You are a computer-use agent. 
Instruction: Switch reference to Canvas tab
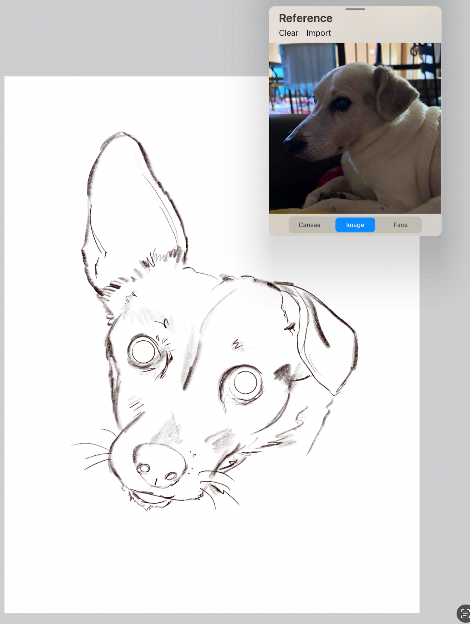point(309,225)
